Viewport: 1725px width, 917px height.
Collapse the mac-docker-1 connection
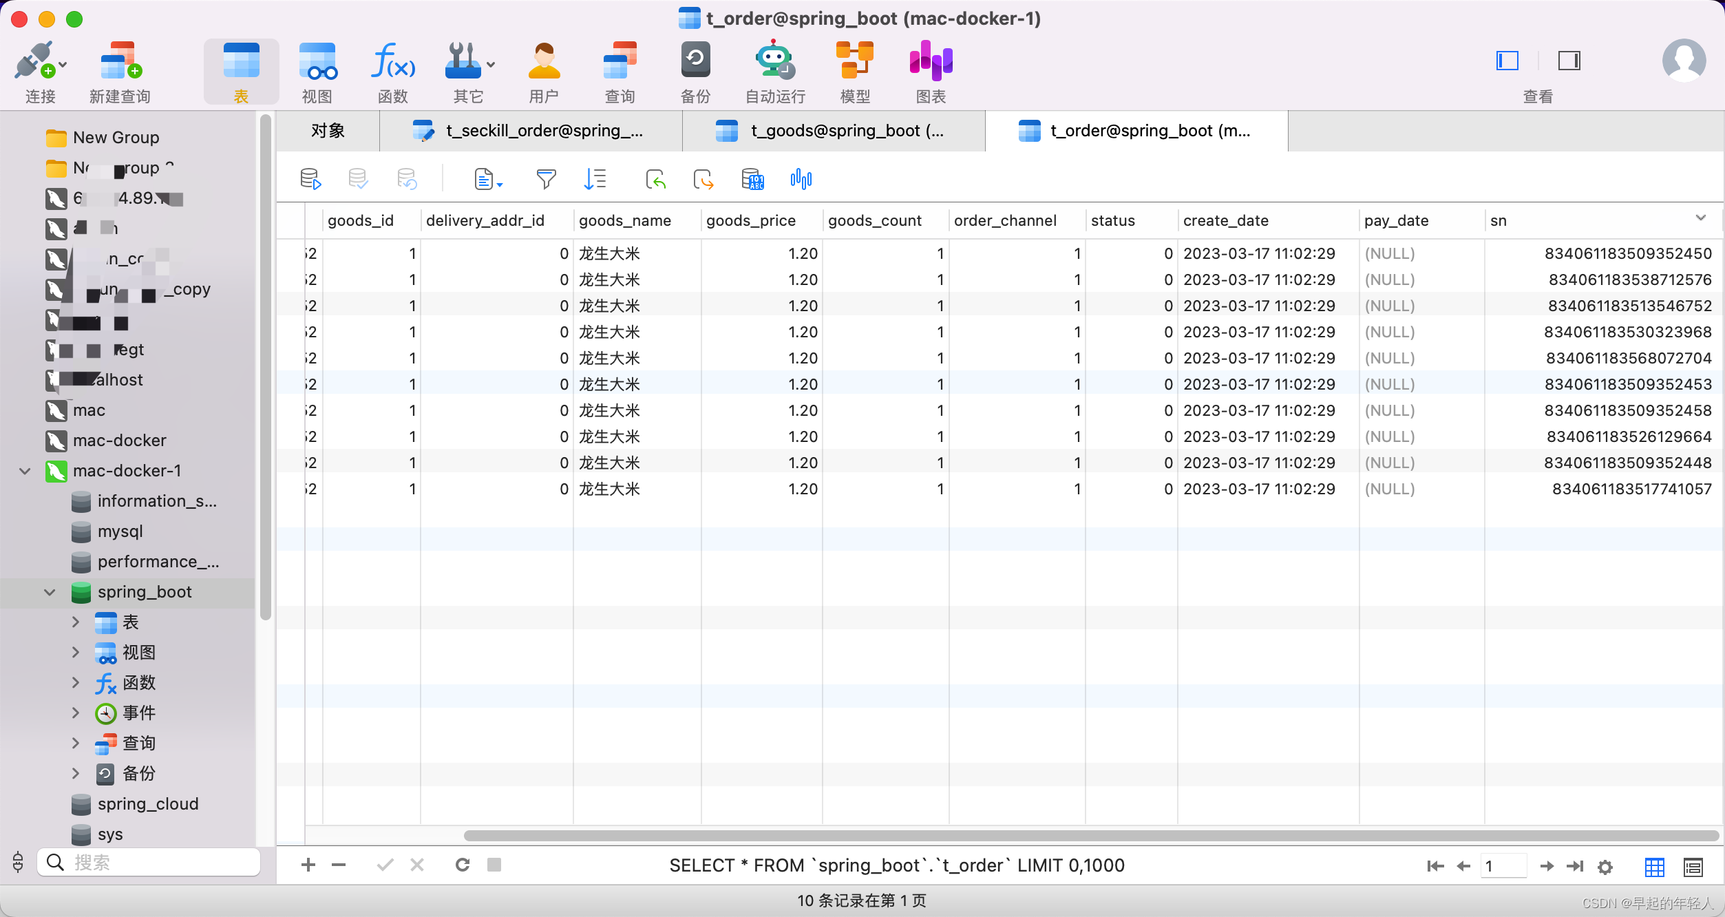pyautogui.click(x=25, y=471)
